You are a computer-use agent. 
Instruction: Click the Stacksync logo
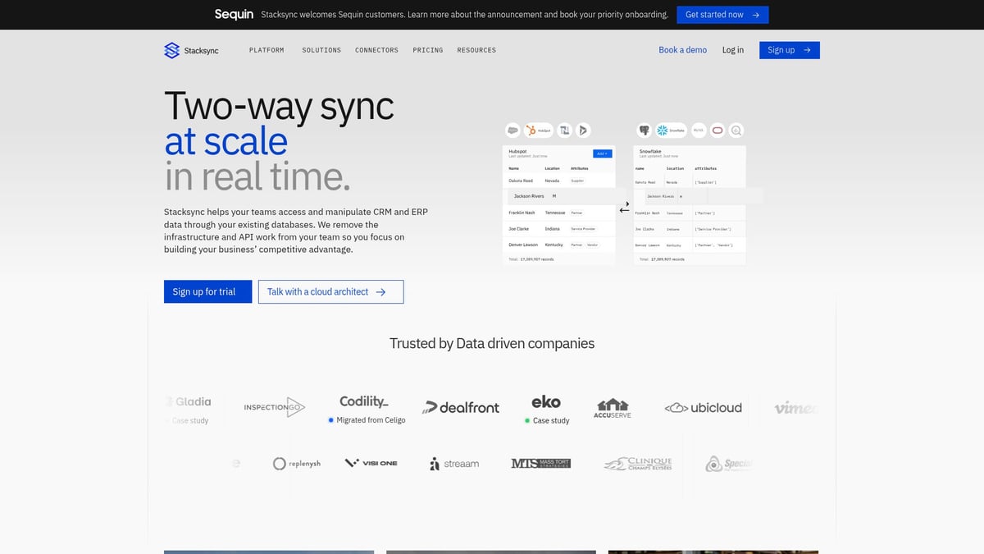coord(190,50)
